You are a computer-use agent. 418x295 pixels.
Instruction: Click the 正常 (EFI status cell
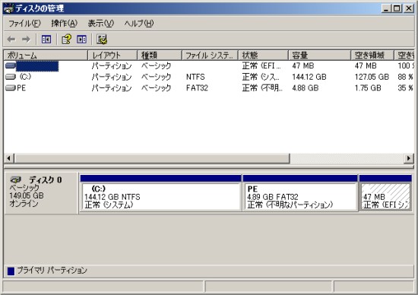[261, 65]
